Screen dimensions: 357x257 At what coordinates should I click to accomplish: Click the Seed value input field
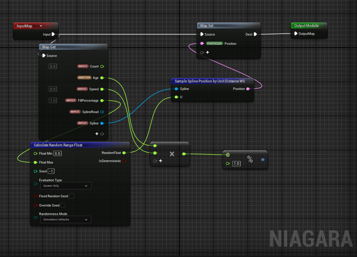pos(52,171)
